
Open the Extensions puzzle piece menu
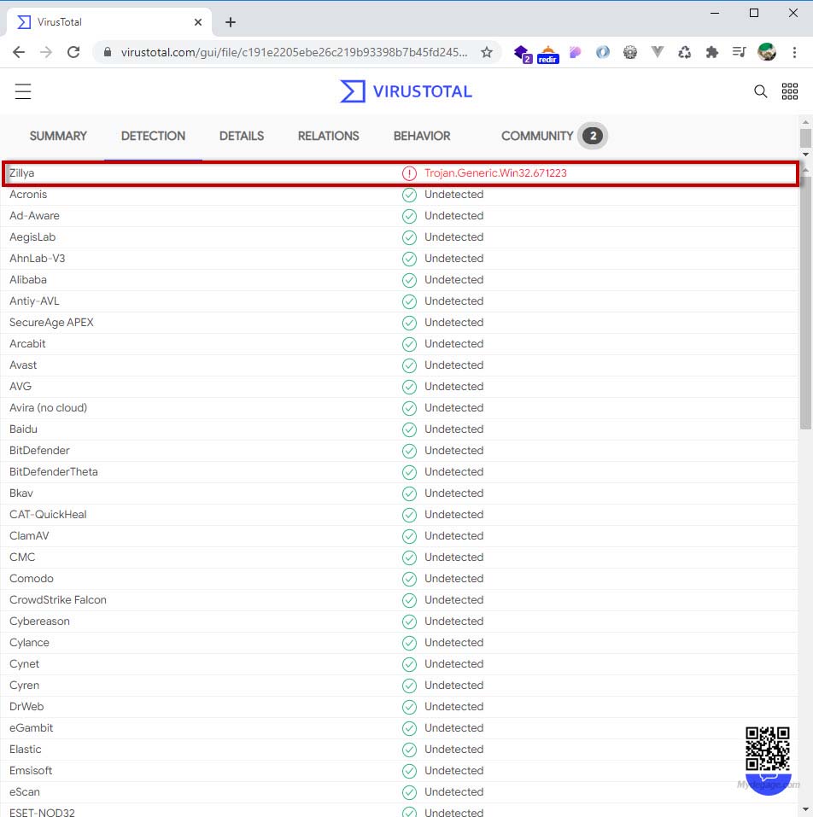pos(712,52)
